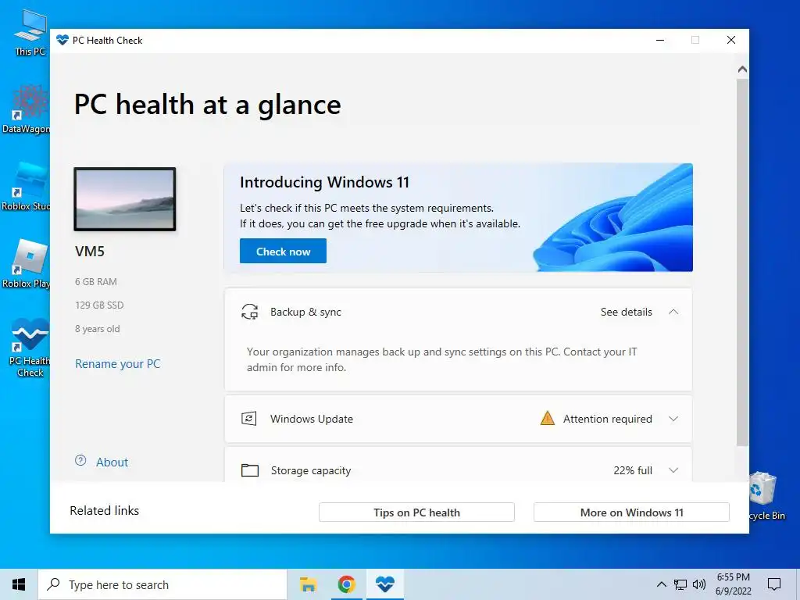Image resolution: width=800 pixels, height=600 pixels.
Task: Click the Windows Update label
Action: click(312, 419)
